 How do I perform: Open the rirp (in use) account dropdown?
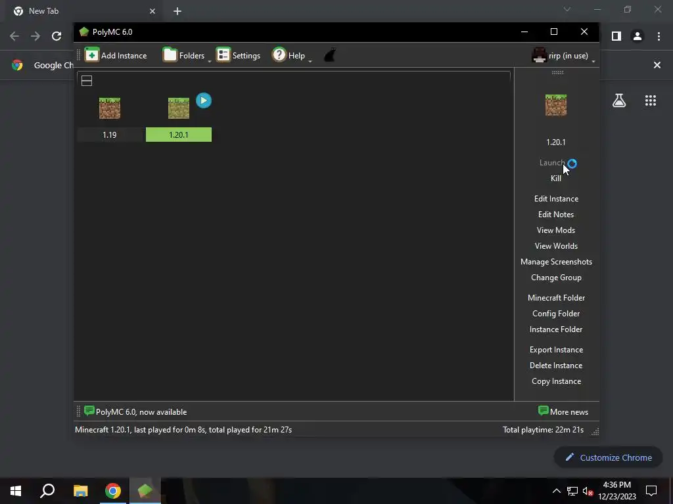pos(563,56)
